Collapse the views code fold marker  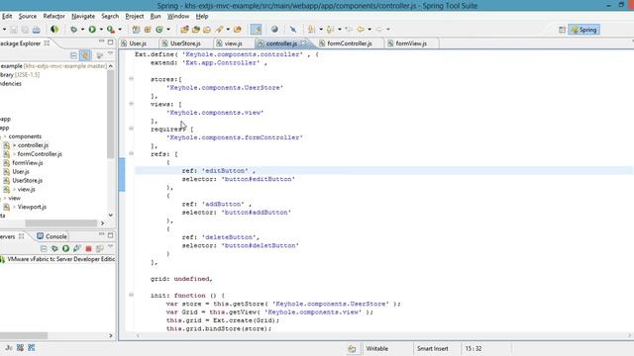click(131, 104)
